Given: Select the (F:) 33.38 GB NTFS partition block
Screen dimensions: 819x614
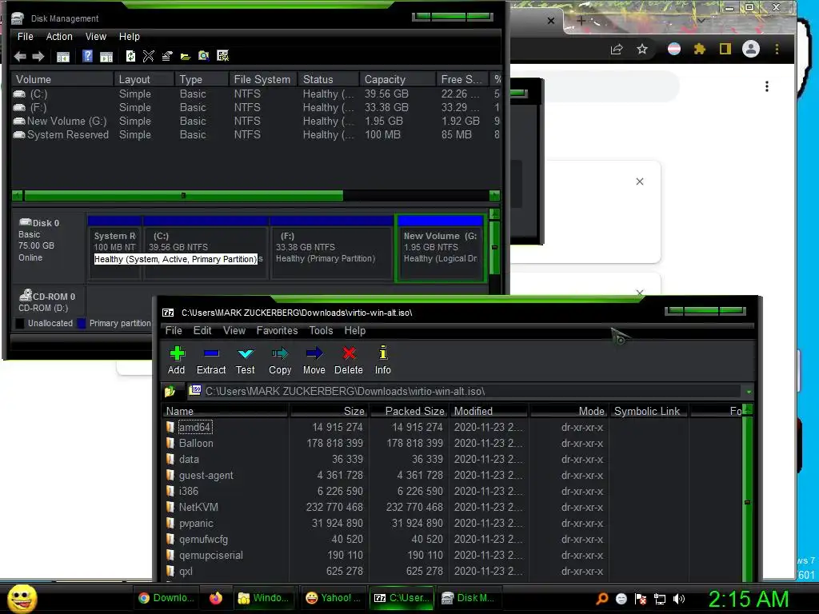Looking at the screenshot, I should coord(331,249).
